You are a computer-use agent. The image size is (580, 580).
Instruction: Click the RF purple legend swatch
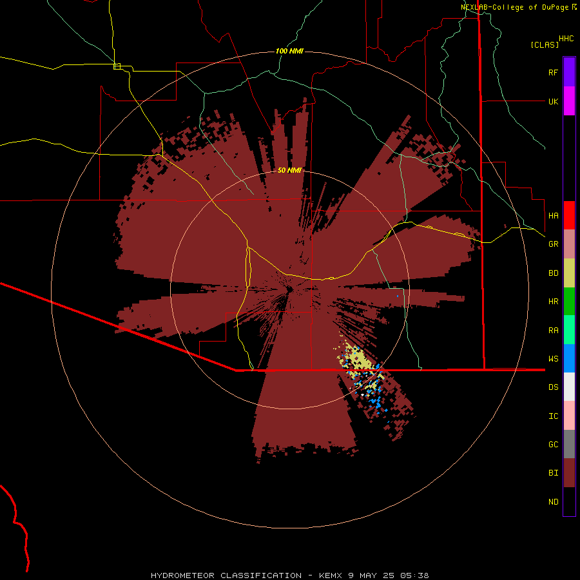(x=569, y=72)
